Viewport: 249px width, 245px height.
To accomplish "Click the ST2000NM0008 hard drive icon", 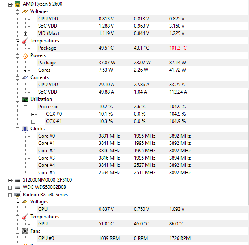I will pyautogui.click(x=17, y=180).
